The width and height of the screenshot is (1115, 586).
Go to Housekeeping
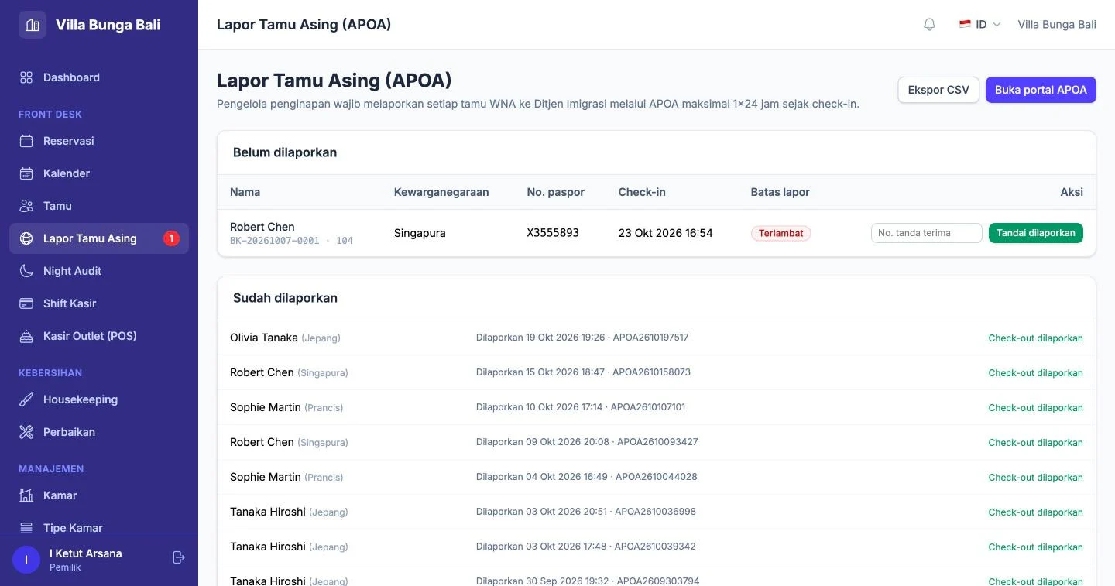click(99, 399)
